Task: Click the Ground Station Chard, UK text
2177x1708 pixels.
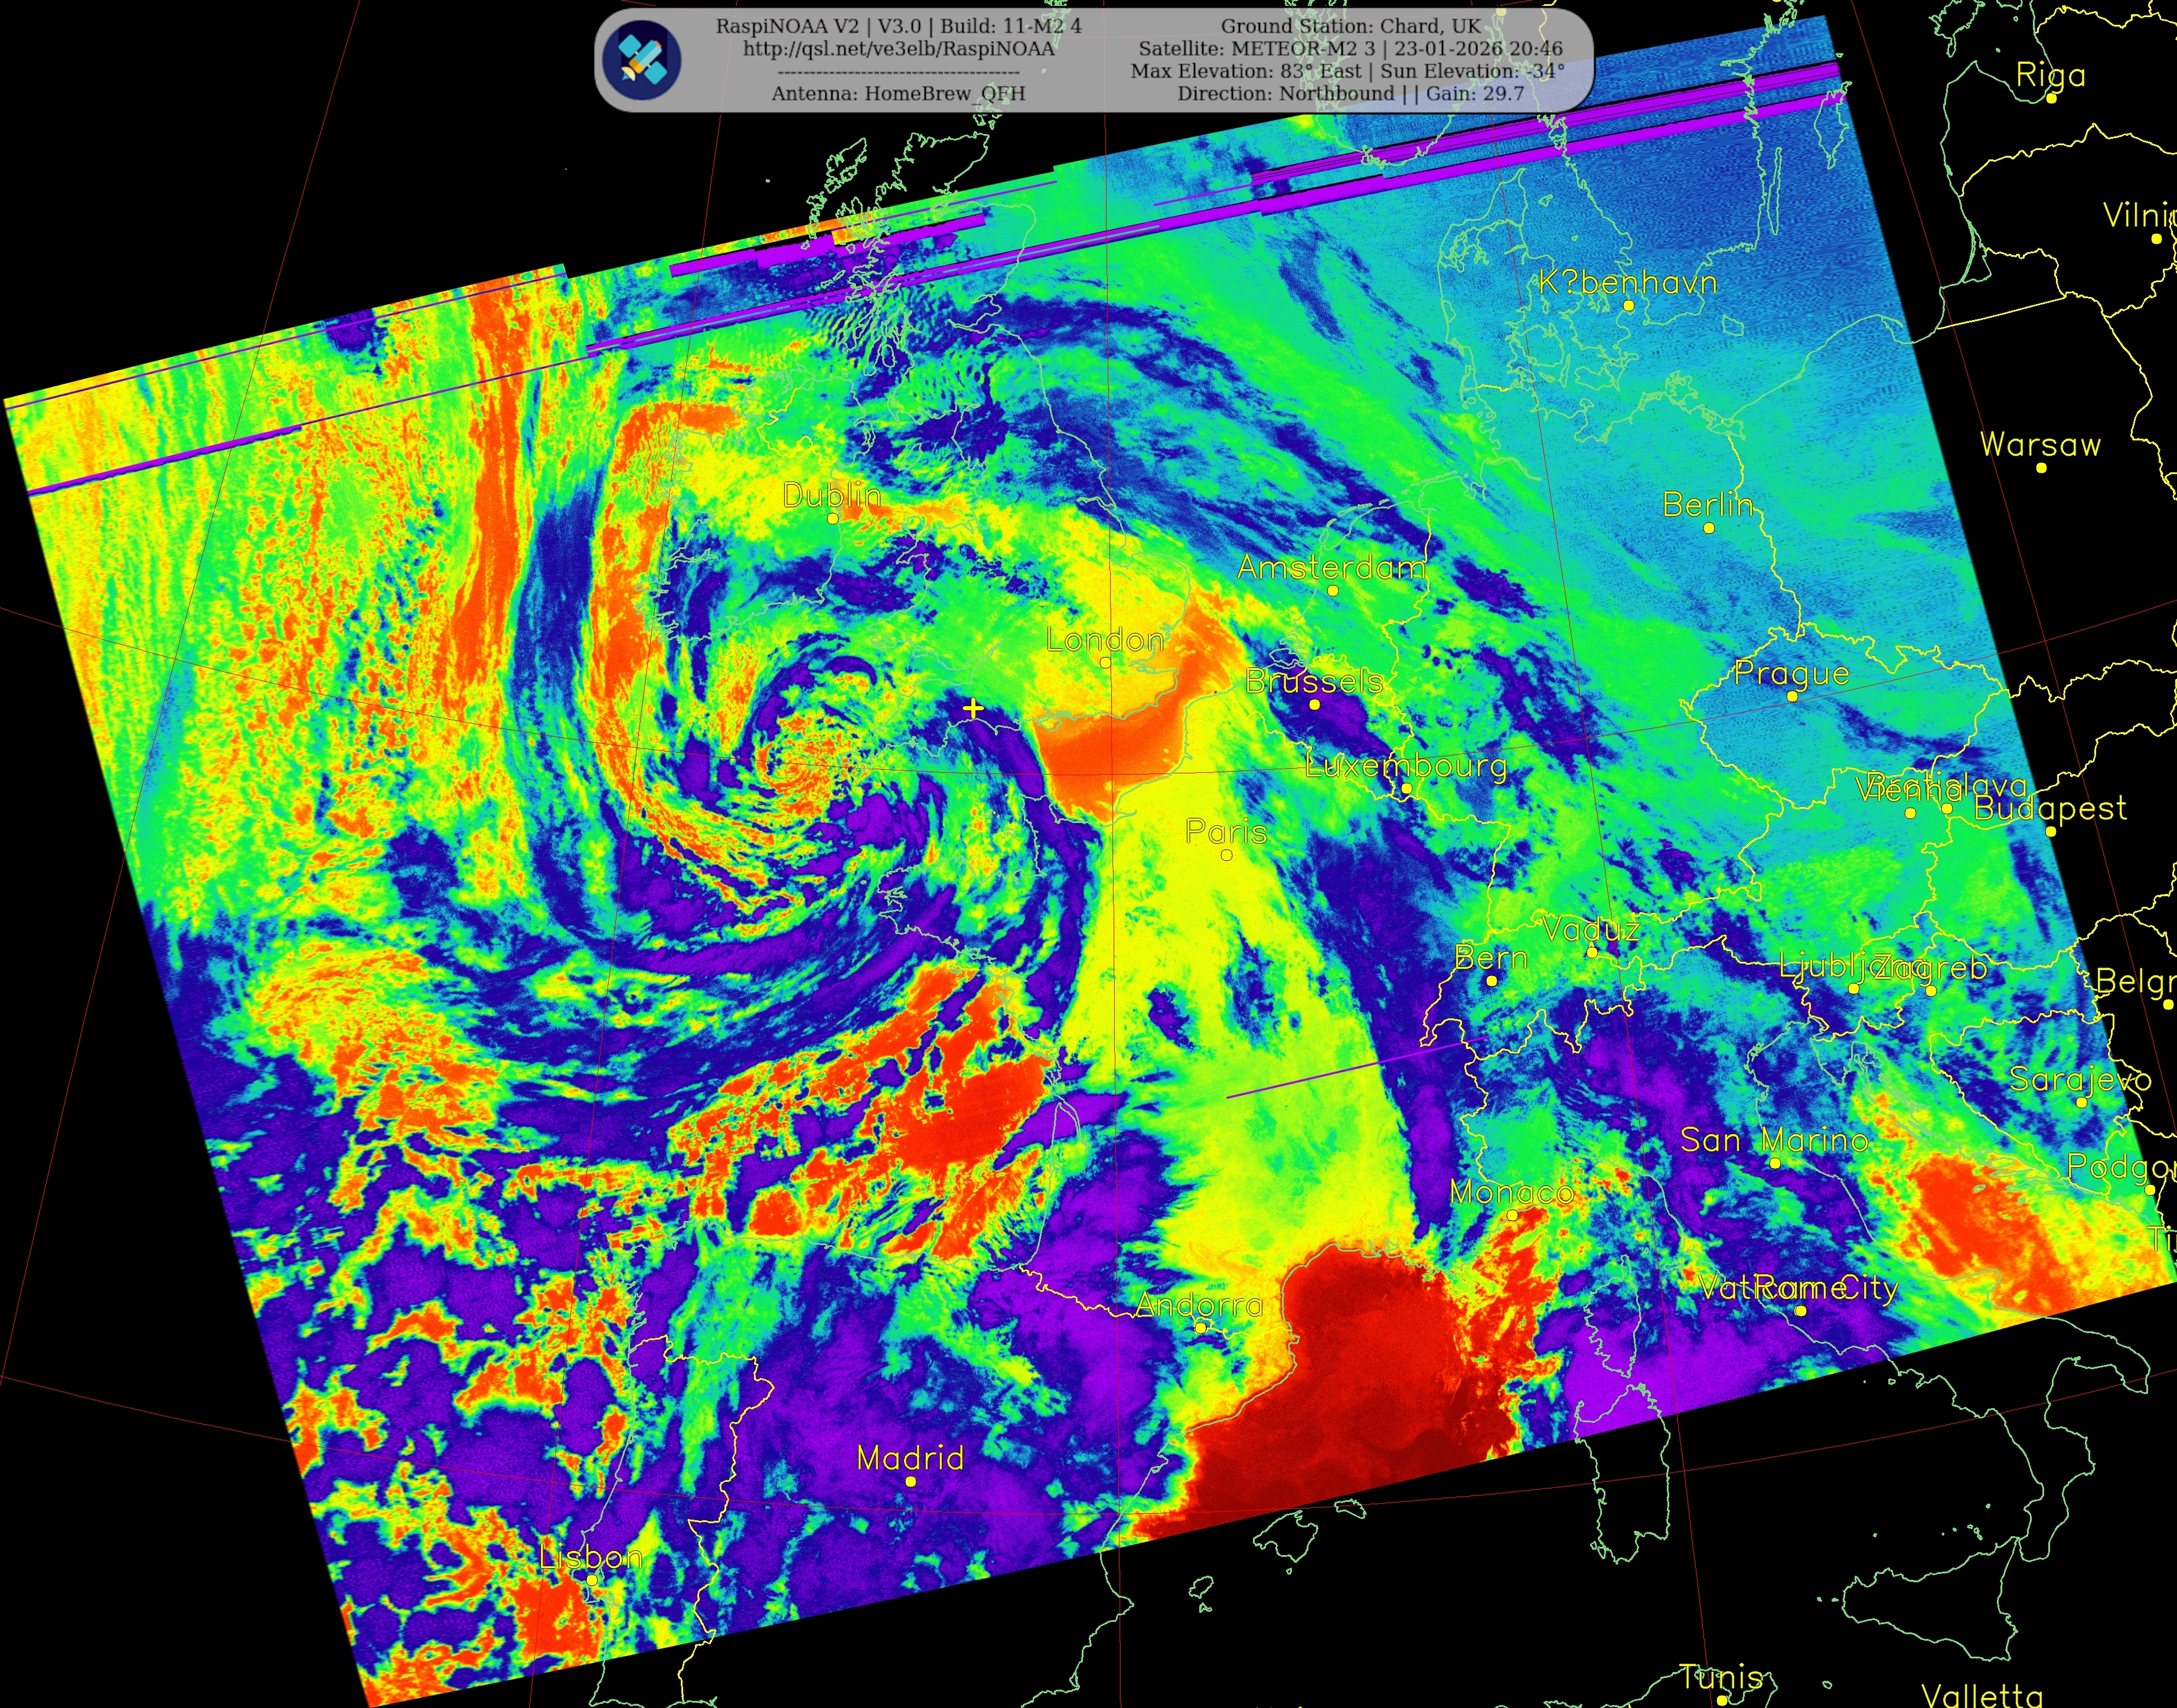Action: [1350, 26]
